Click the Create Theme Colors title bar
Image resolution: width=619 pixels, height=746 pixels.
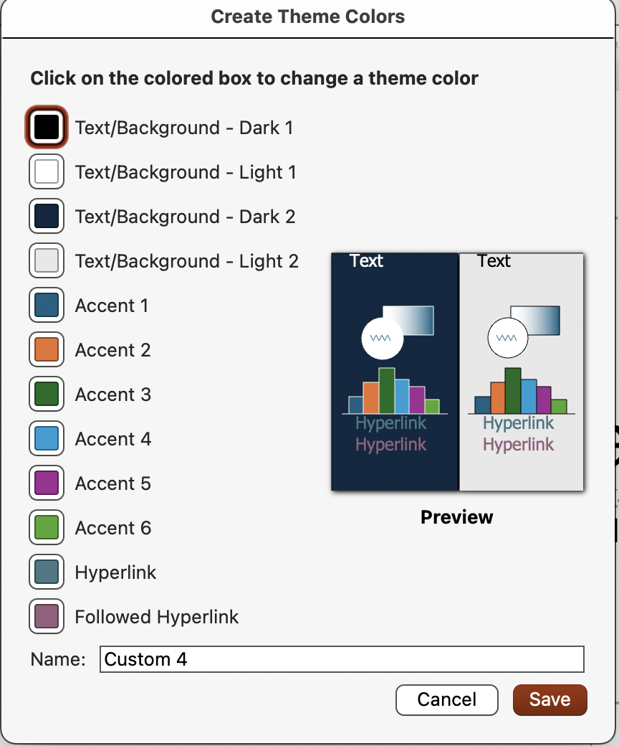308,17
